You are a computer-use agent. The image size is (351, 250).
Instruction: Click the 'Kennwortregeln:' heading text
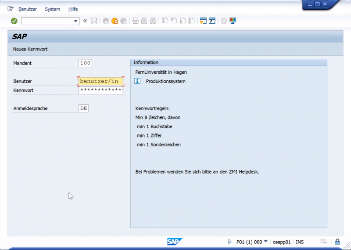152,109
